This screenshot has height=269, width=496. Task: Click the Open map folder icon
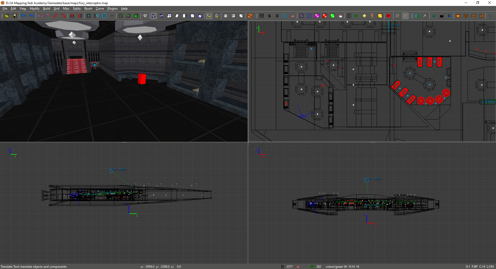(x=7, y=16)
